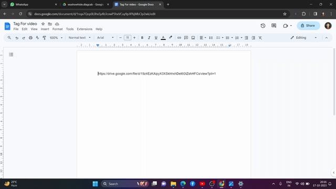Insert a numbered list
The width and height of the screenshot is (336, 189).
(237, 38)
